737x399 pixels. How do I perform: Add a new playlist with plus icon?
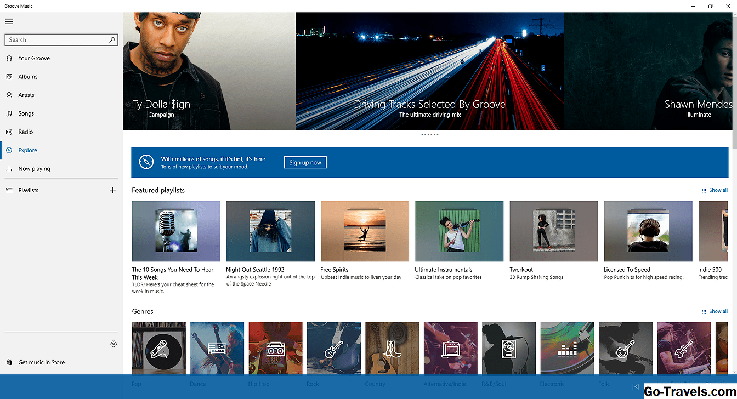[x=112, y=190]
